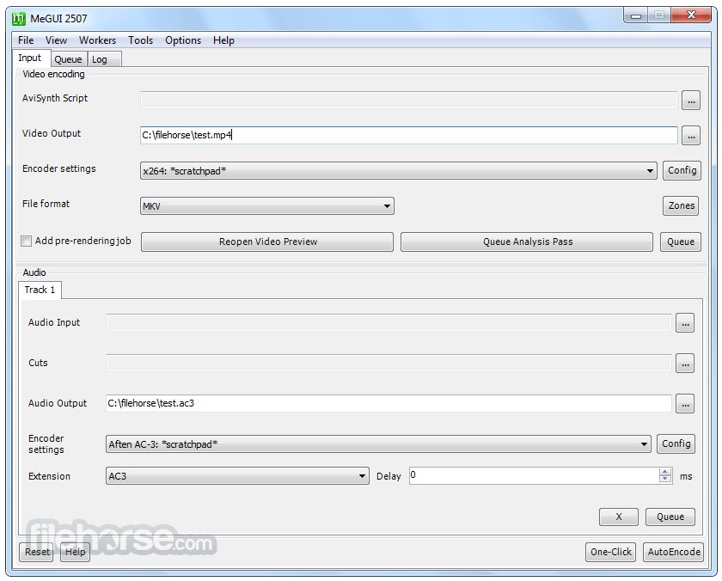Click into the Audio Output path field
Screen dimensions: 722x581
coord(389,403)
